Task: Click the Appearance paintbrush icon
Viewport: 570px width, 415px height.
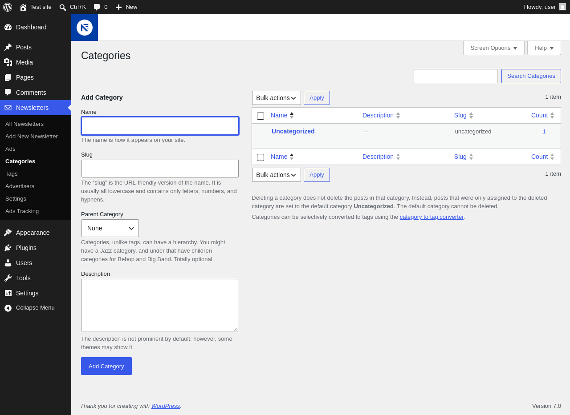Action: (x=8, y=233)
